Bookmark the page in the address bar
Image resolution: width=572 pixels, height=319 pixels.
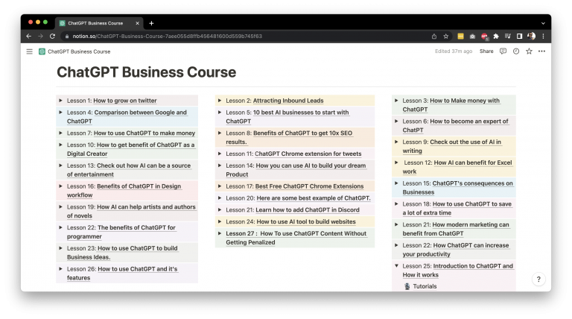(446, 36)
